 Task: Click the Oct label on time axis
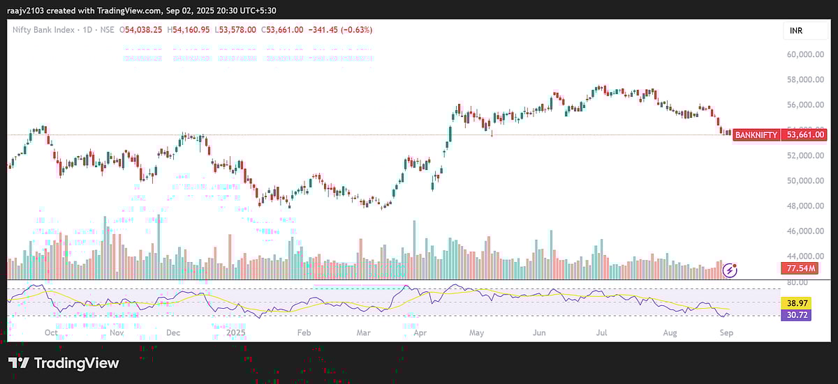click(51, 333)
